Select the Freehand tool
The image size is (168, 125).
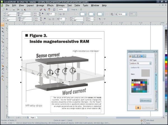(3, 38)
